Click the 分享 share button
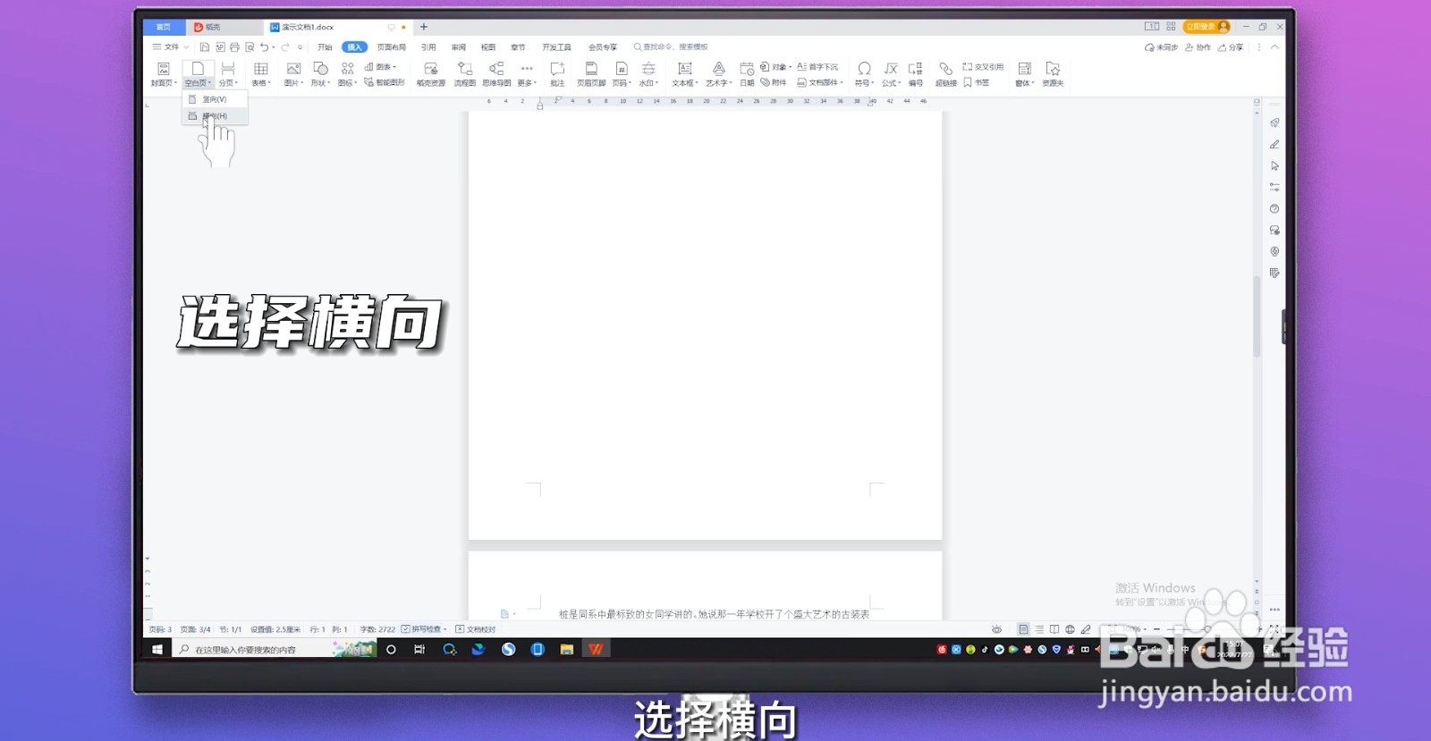This screenshot has height=741, width=1431. point(1231,47)
